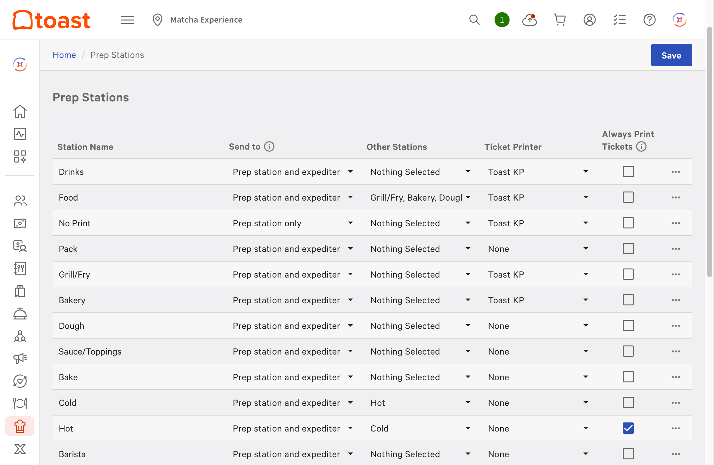Viewport: 714px width, 465px height.
Task: Open the cash payments sidebar icon
Action: 20,223
